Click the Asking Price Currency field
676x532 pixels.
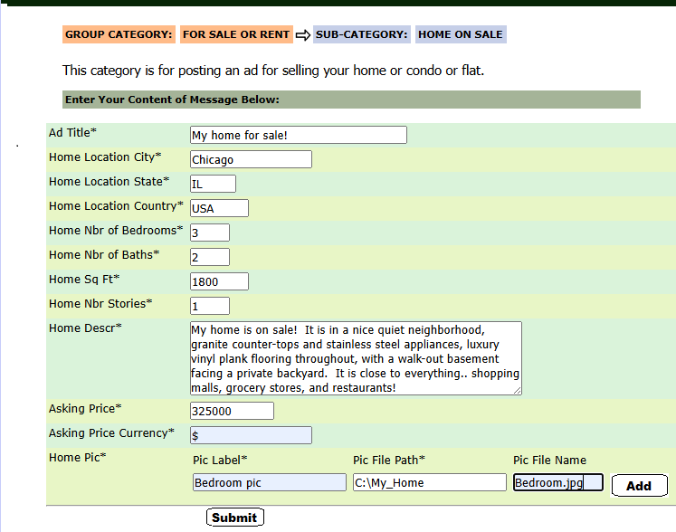pos(251,435)
